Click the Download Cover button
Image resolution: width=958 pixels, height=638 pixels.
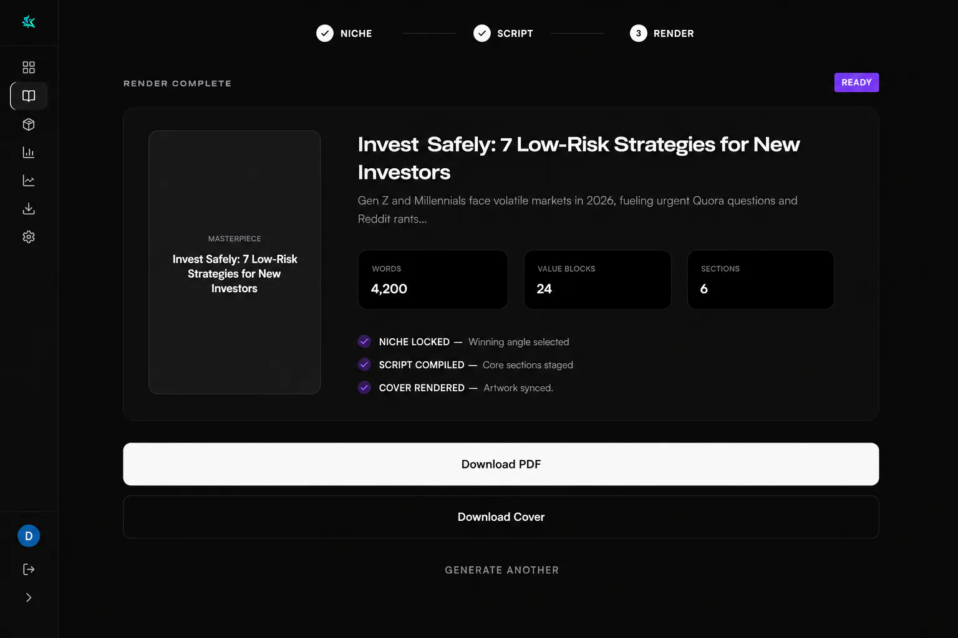pos(501,517)
